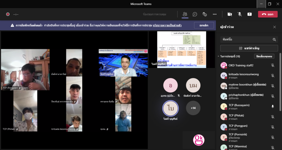Image resolution: width=282 pixels, height=150 pixels.
Task: Click TCP (Bussayarin) active microphone icon
Action: [x=273, y=107]
